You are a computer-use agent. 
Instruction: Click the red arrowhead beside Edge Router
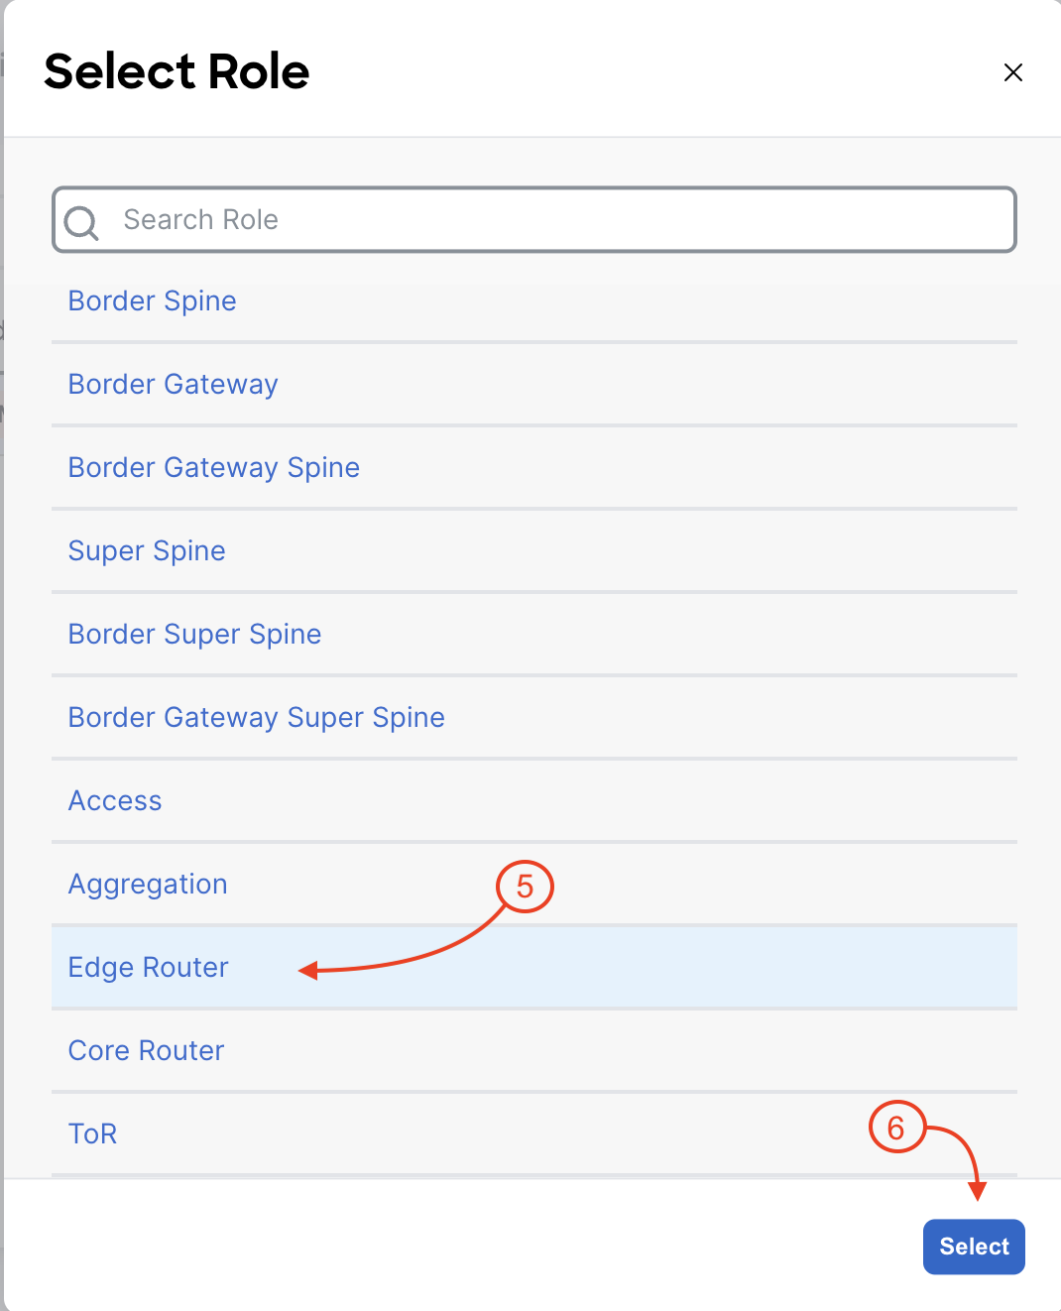tap(307, 970)
